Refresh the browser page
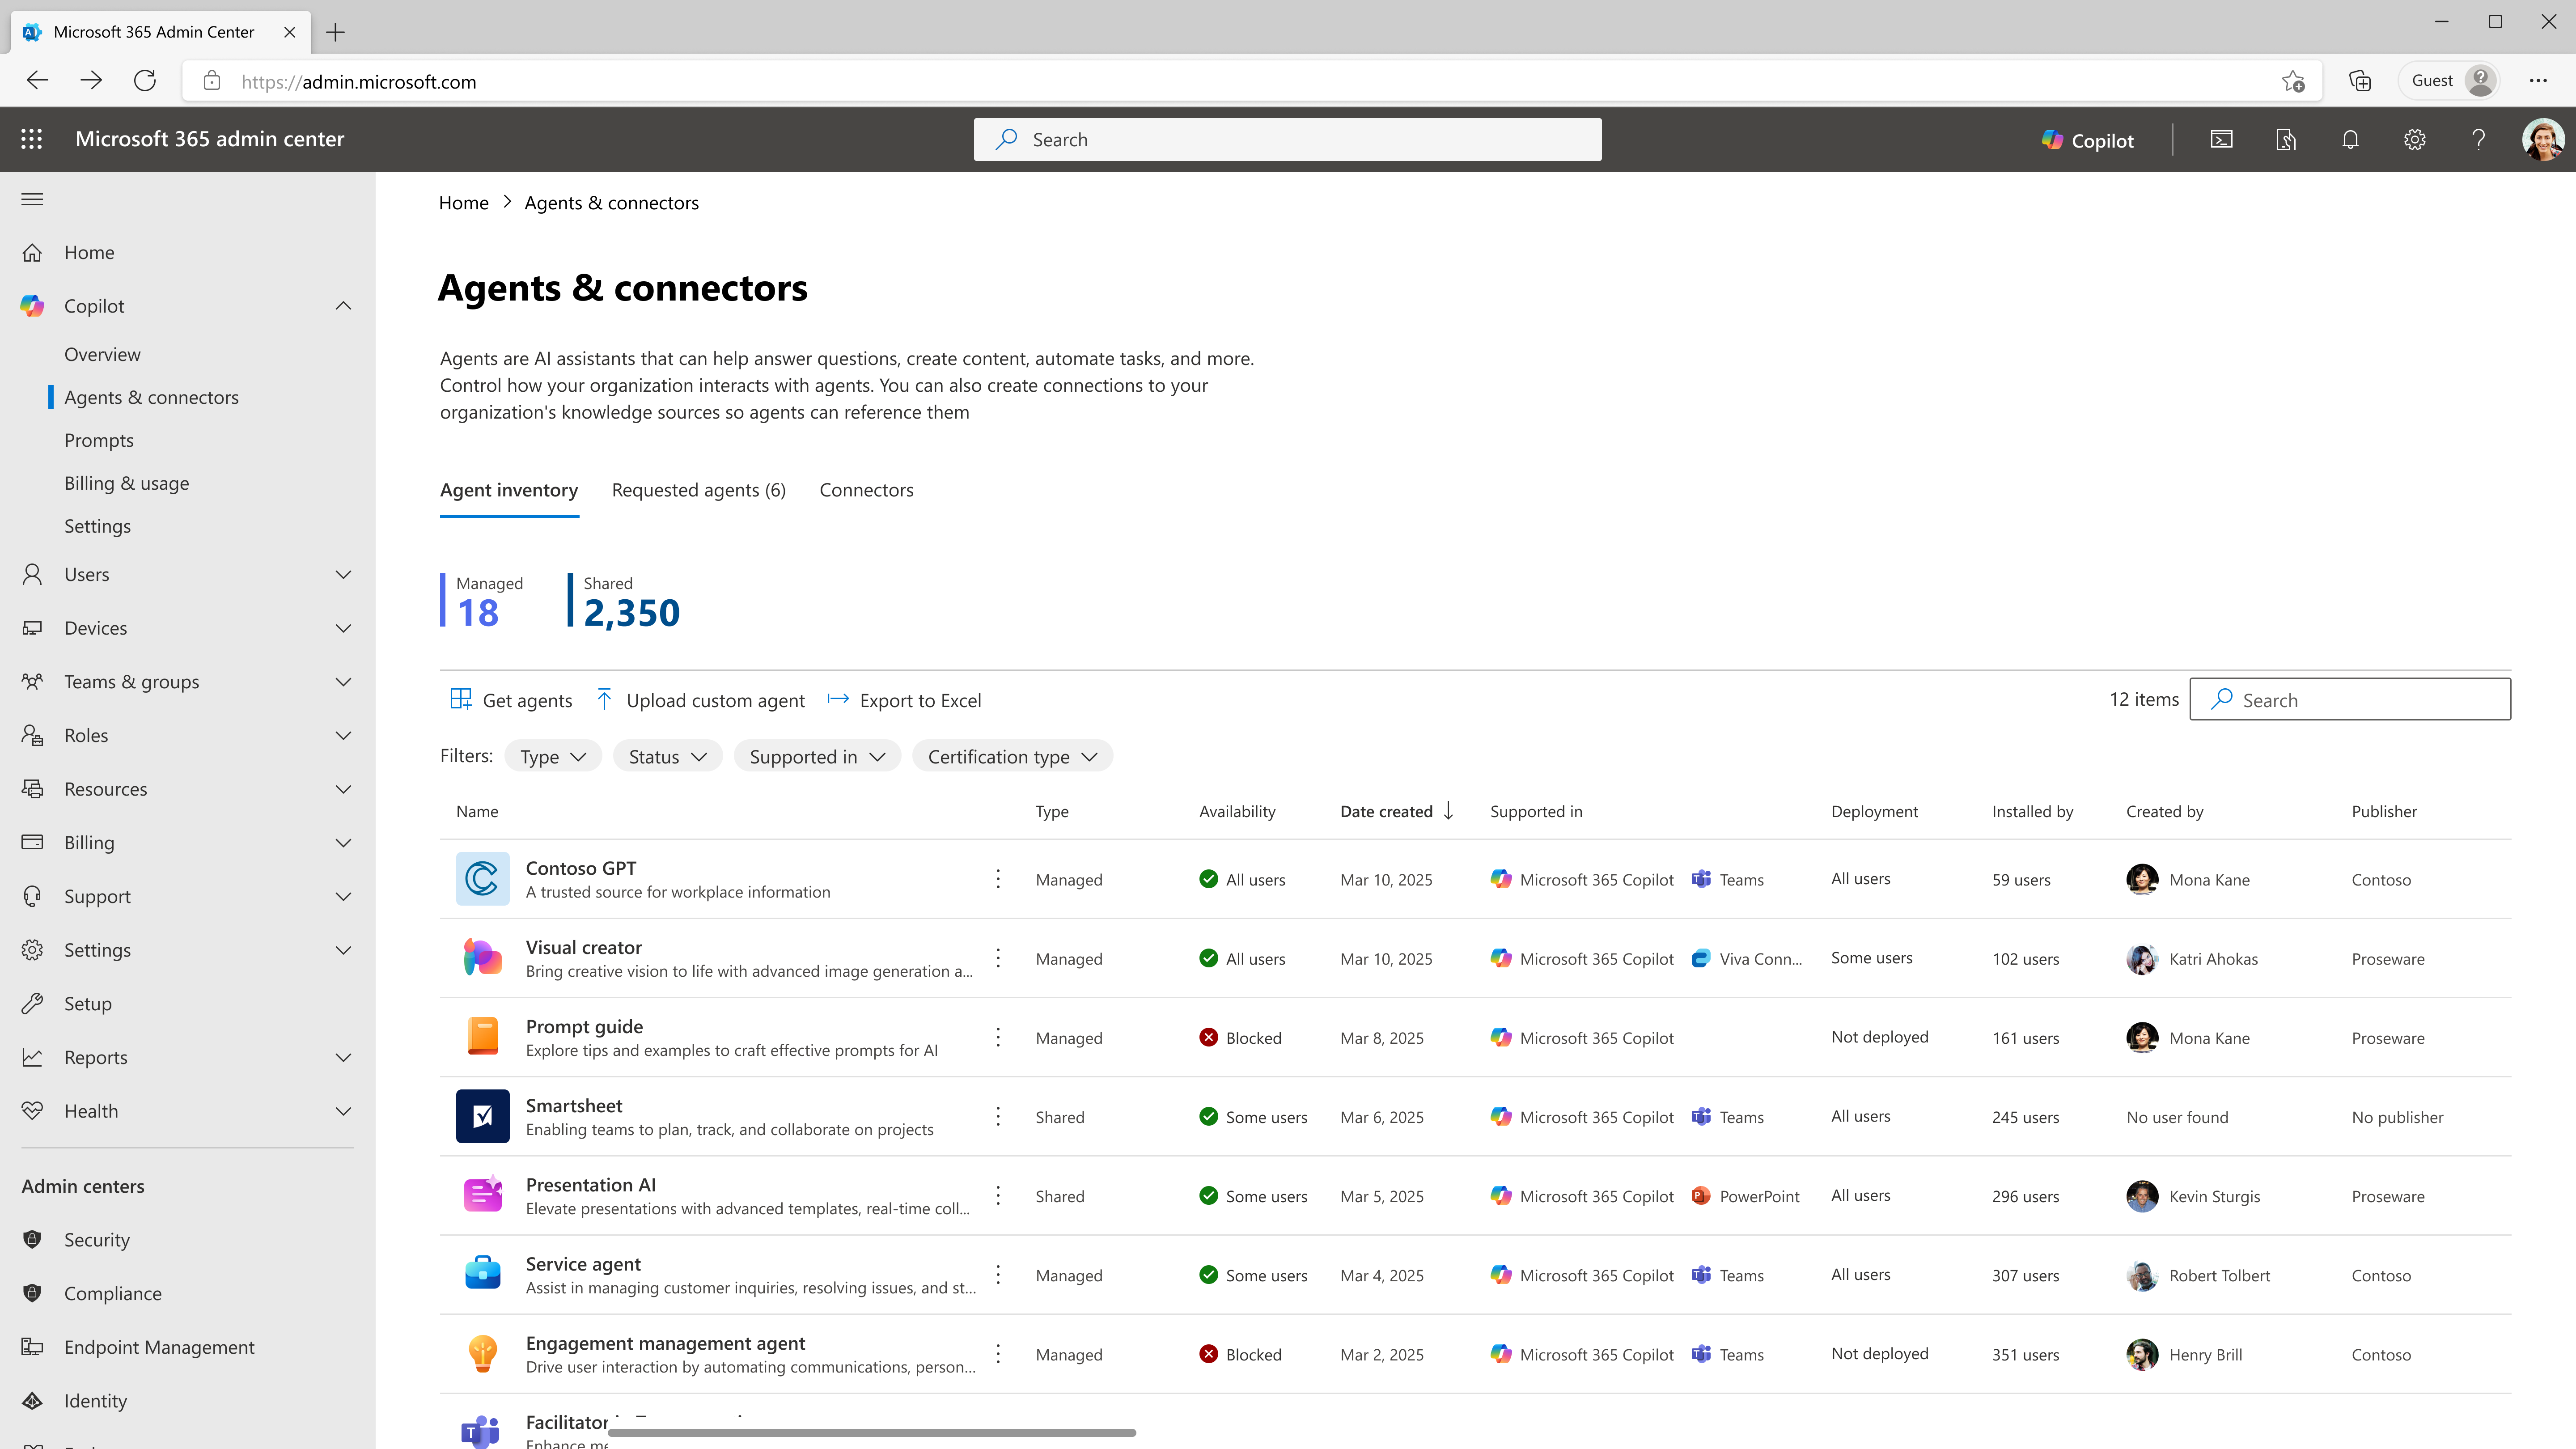The height and width of the screenshot is (1449, 2576). tap(145, 81)
